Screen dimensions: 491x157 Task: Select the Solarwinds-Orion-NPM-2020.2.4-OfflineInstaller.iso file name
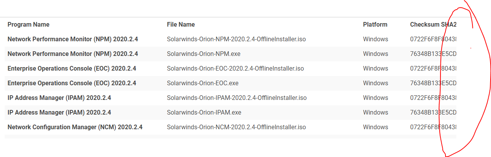[x=237, y=39]
